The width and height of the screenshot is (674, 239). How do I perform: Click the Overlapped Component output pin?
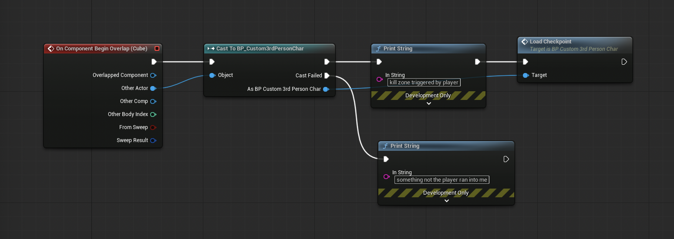pos(153,75)
